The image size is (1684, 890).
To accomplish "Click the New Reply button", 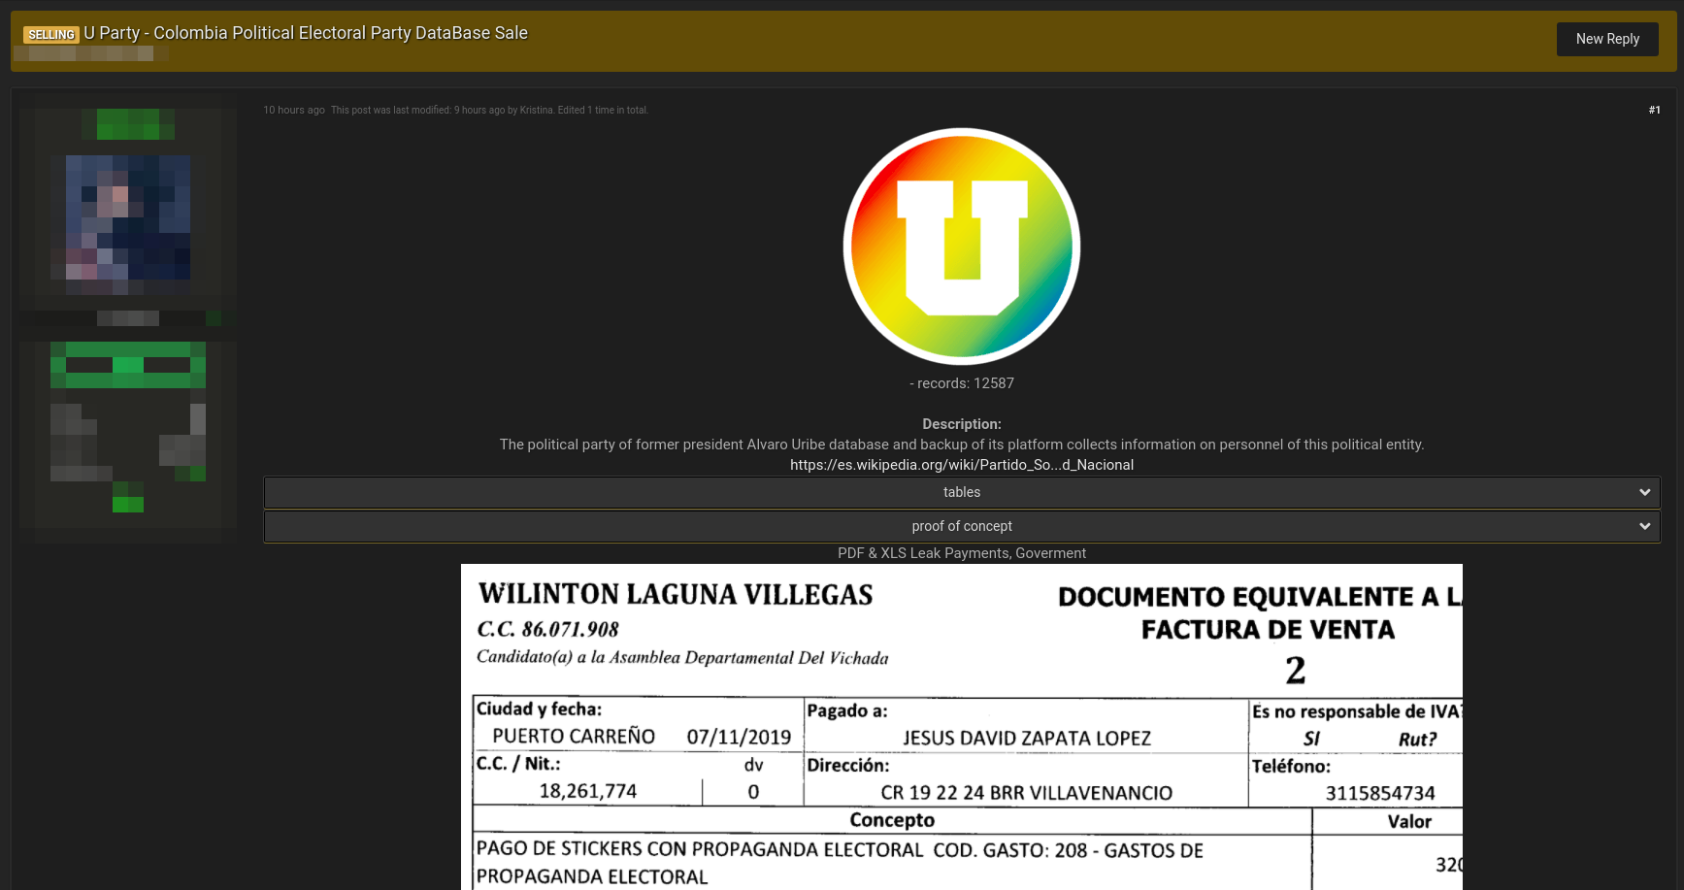I will (x=1607, y=39).
